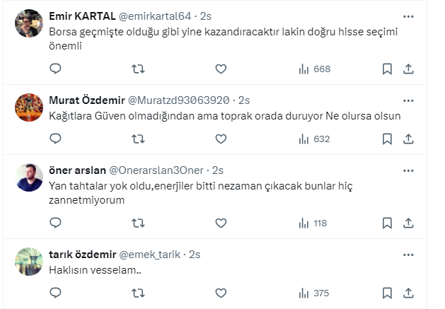Open the @Onerarslan3Oner handle link
The width and height of the screenshot is (445, 309).
[154, 170]
